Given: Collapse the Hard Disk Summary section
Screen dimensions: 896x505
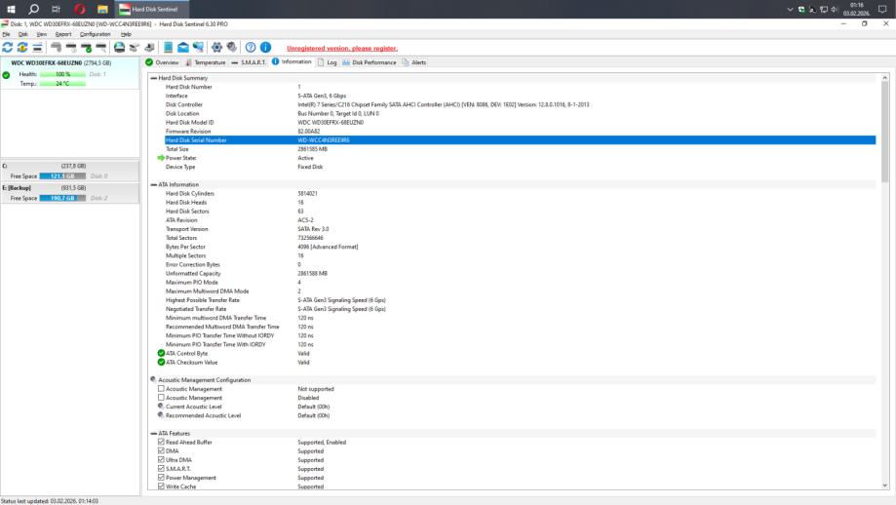Looking at the screenshot, I should [x=153, y=78].
